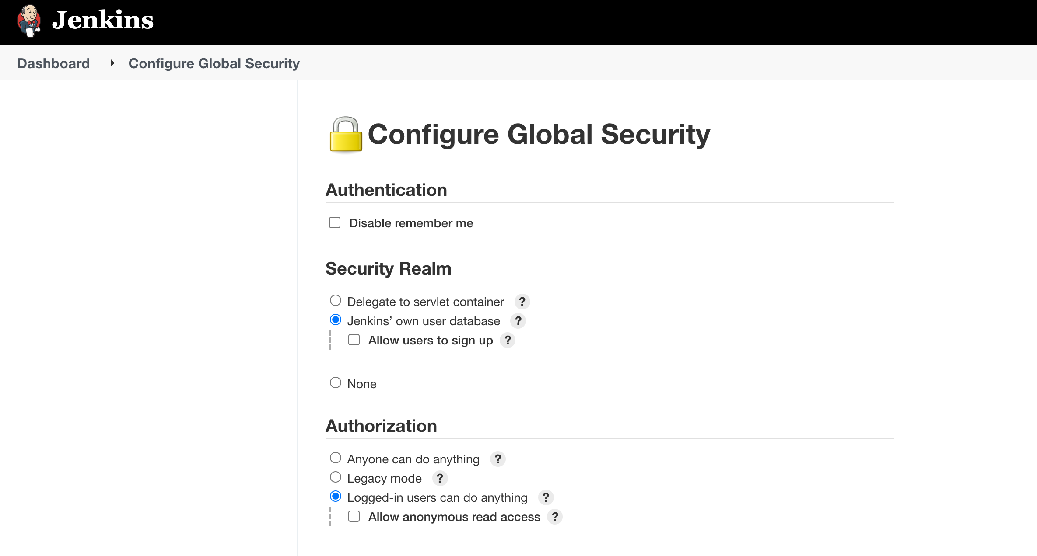Show help for Legacy mode
Screen dimensions: 1037x556
[440, 478]
